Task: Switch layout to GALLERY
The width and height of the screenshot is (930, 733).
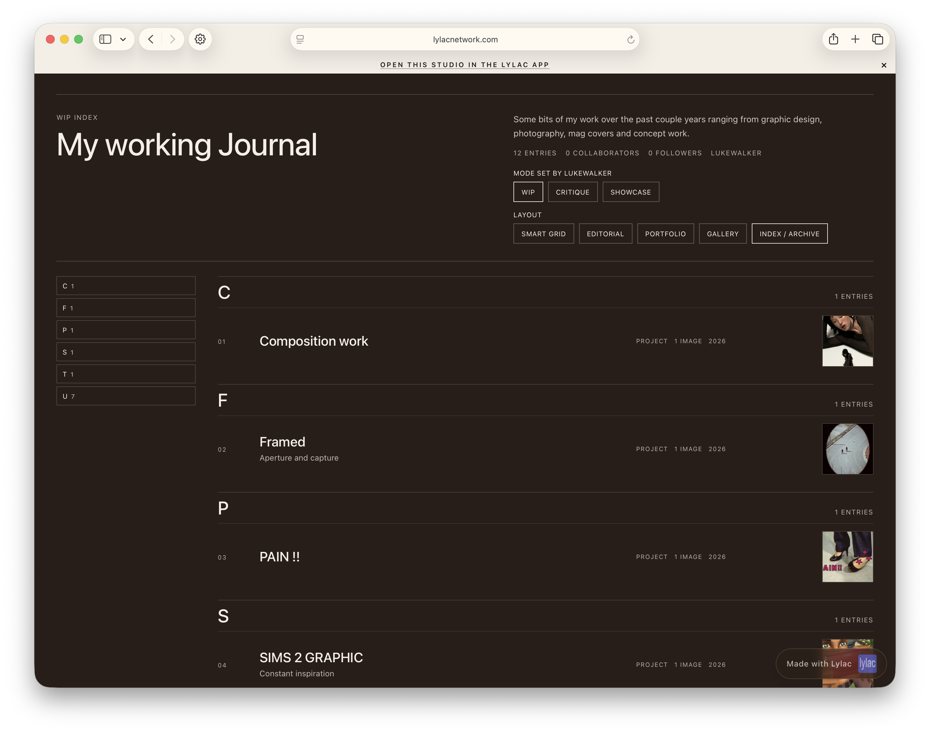Action: (x=723, y=234)
